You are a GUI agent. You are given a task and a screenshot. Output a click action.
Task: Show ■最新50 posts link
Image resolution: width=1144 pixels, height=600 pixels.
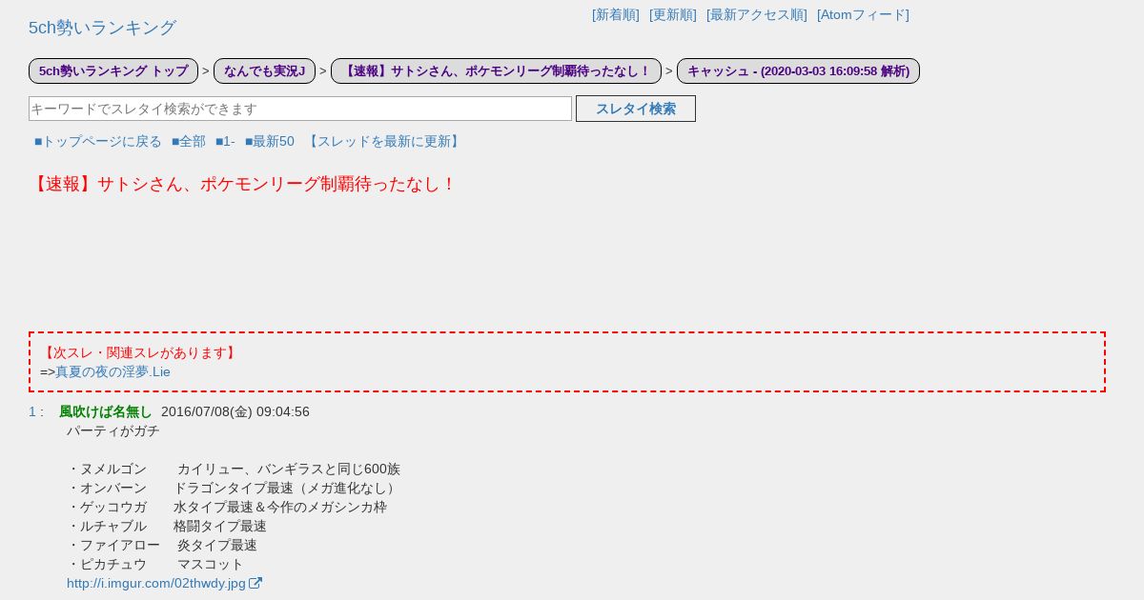point(270,141)
